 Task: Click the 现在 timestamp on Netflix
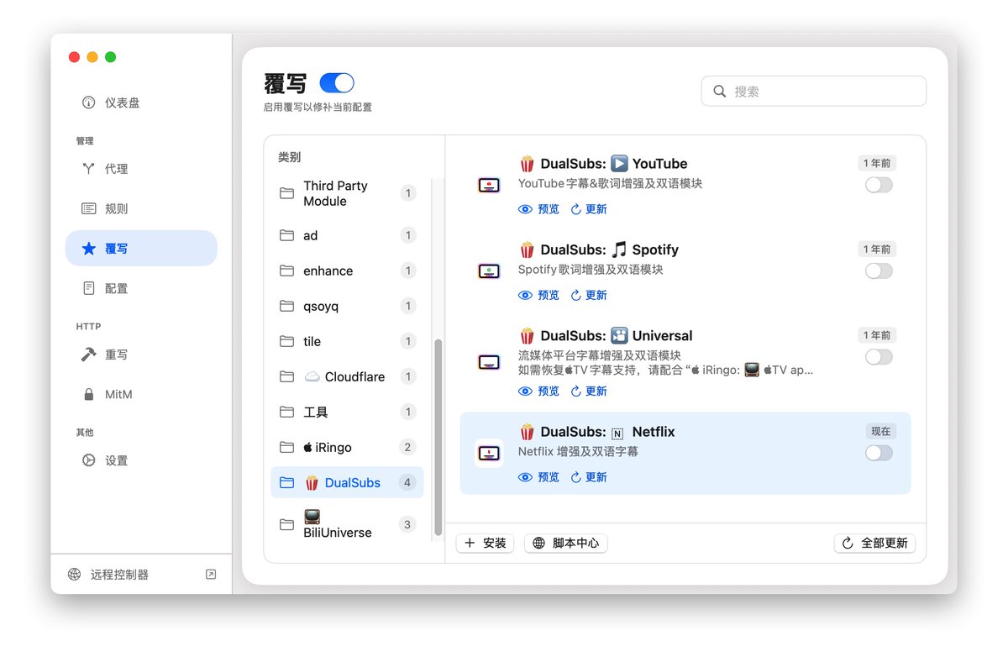[881, 431]
